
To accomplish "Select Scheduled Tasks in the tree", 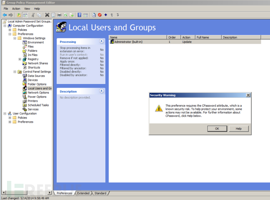I will (x=38, y=105).
